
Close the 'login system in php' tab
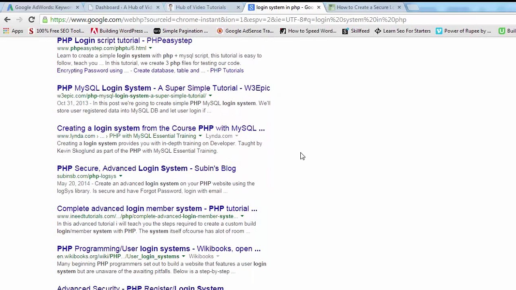click(x=318, y=7)
